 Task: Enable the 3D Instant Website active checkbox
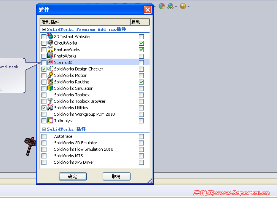click(x=44, y=37)
